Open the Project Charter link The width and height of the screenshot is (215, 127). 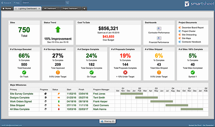pyautogui.click(x=189, y=31)
